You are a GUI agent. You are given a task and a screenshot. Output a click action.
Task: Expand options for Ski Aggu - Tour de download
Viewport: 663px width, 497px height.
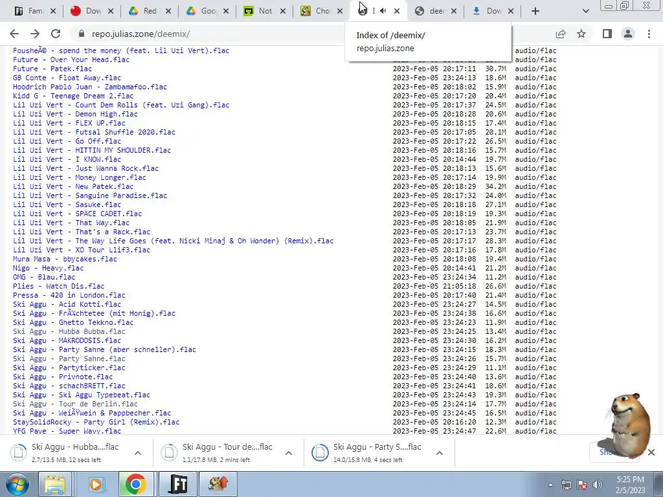tap(289, 453)
